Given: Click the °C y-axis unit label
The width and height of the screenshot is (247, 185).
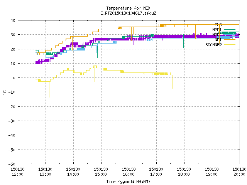Looking at the screenshot, I should tap(4, 92).
